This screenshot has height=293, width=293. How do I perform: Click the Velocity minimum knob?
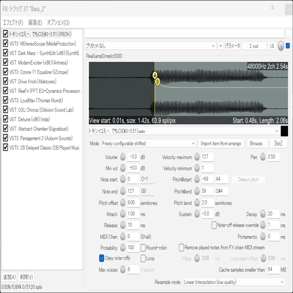coord(197,168)
